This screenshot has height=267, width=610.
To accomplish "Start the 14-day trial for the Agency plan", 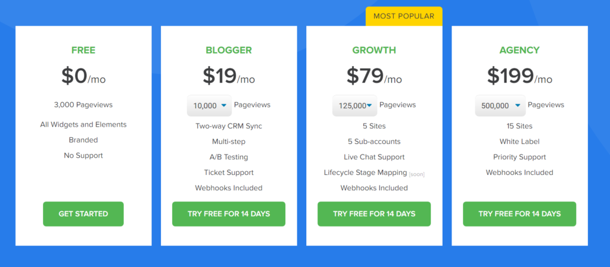I will point(519,214).
